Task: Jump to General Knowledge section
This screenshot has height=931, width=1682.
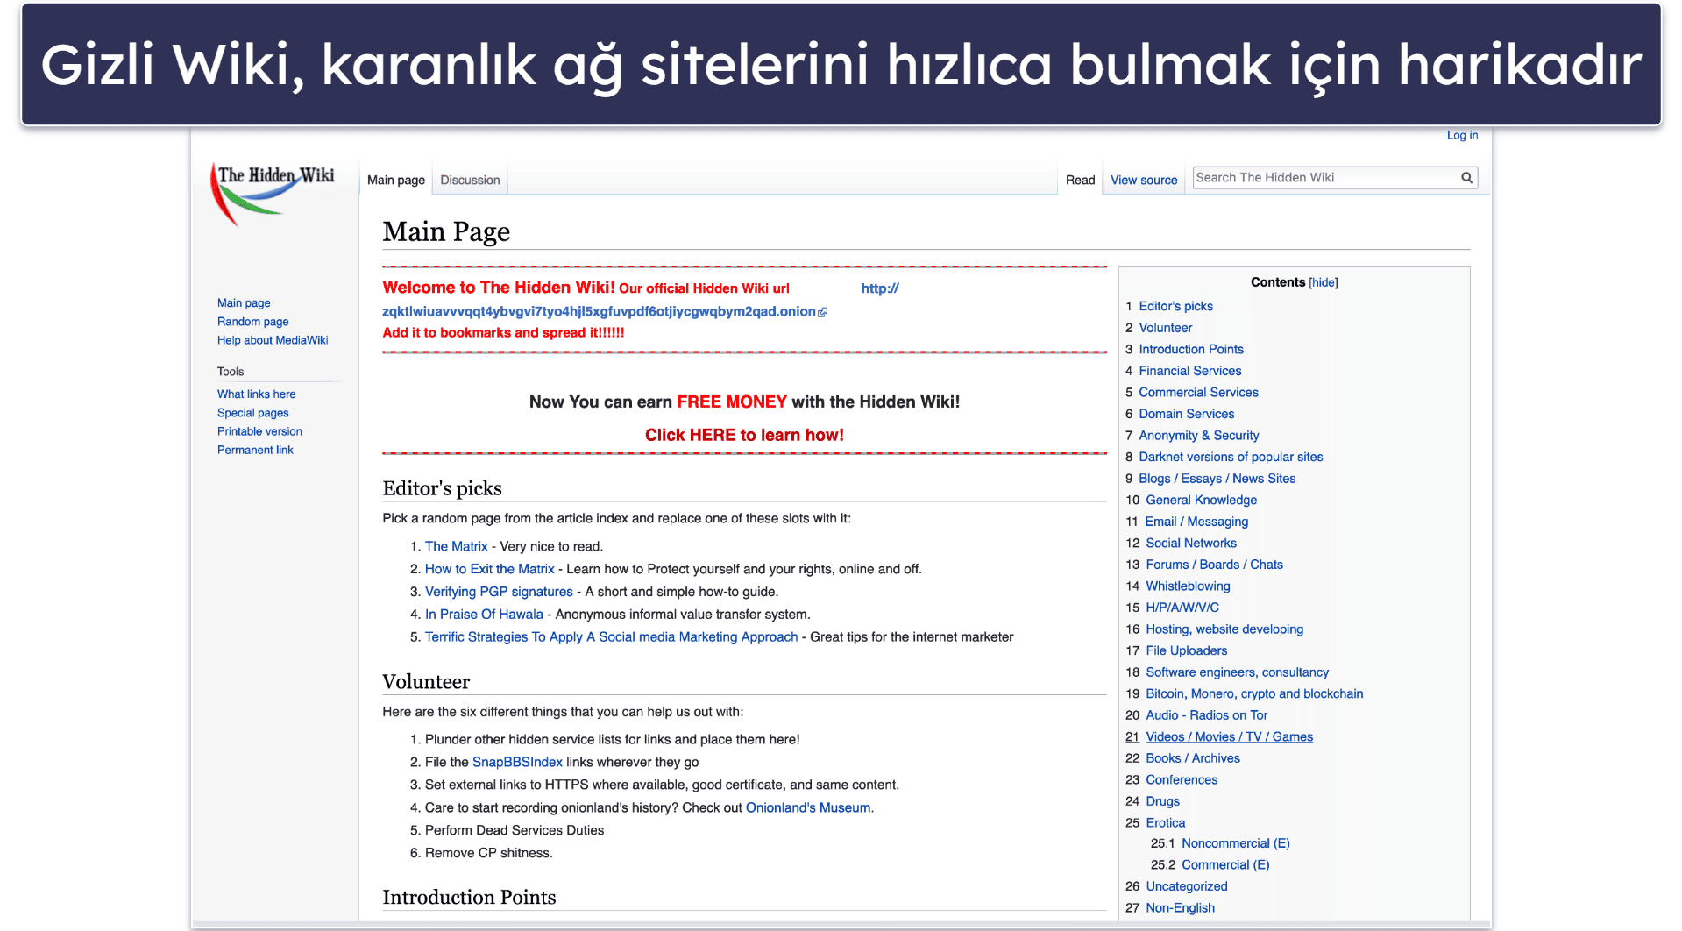Action: (1201, 500)
